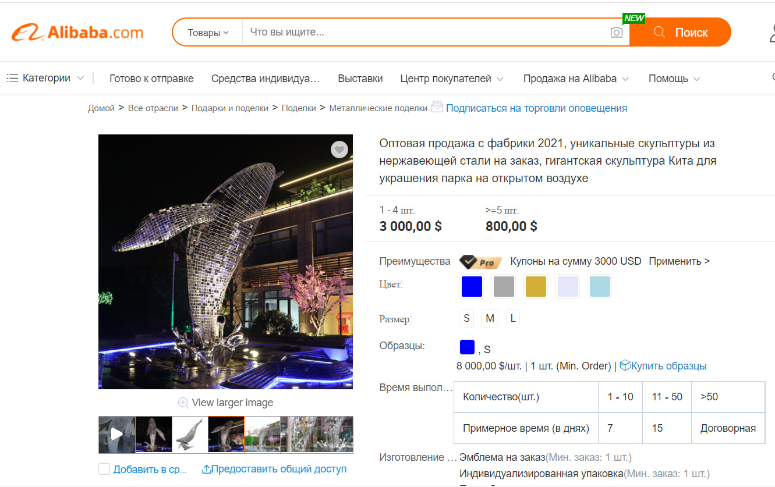This screenshot has height=487, width=775.
Task: Click the Alibaba.com logo
Action: [x=77, y=32]
